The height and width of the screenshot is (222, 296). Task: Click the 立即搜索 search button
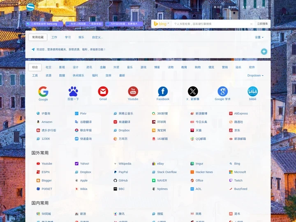pyautogui.click(x=262, y=24)
